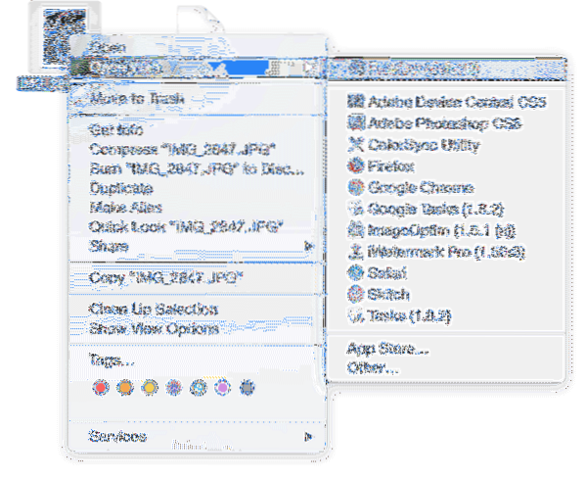Screen dimensions: 585x479
Task: Open image with ImageOptim
Action: (430, 230)
